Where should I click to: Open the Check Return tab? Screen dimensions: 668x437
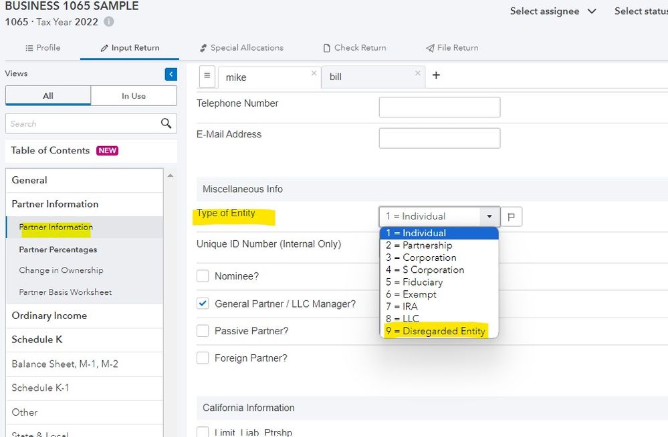pyautogui.click(x=354, y=48)
